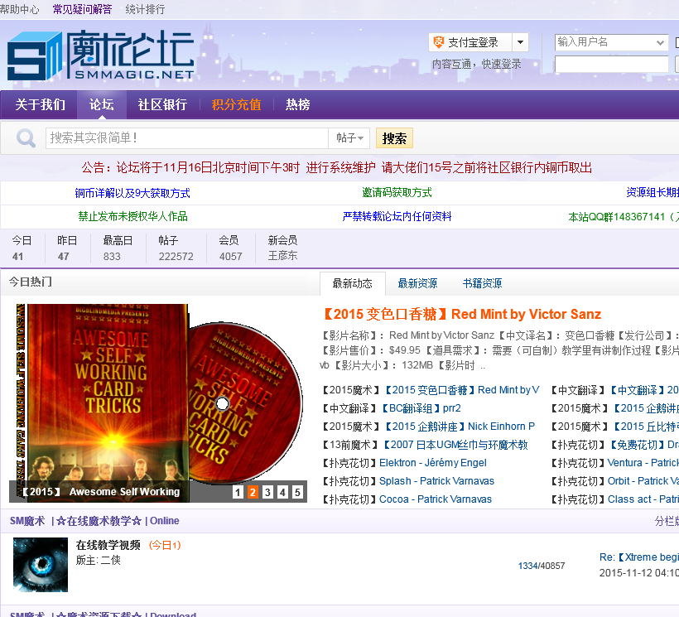Open 常见疑问解答 top link

[82, 9]
